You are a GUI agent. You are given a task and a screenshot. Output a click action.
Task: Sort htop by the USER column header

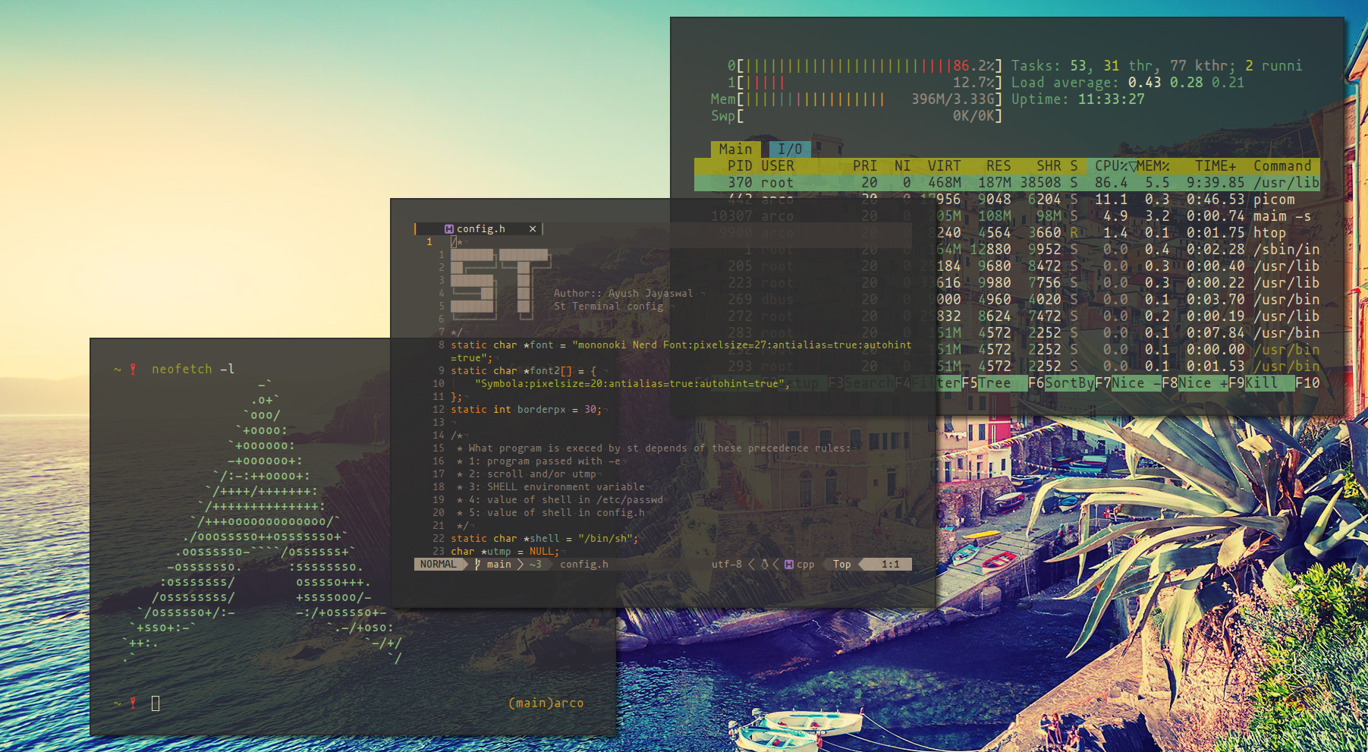click(778, 166)
